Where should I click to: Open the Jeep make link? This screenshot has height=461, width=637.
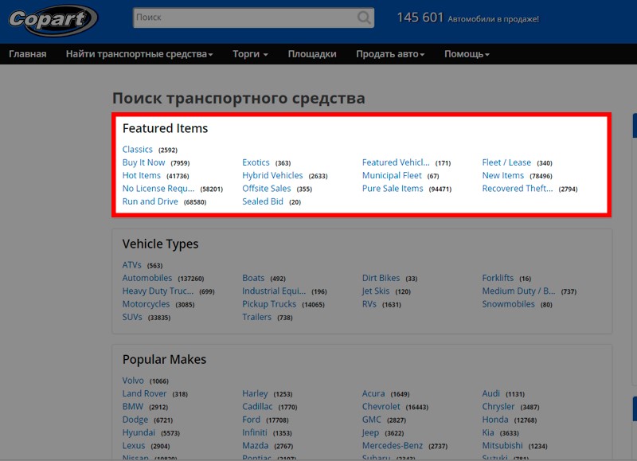coord(370,433)
